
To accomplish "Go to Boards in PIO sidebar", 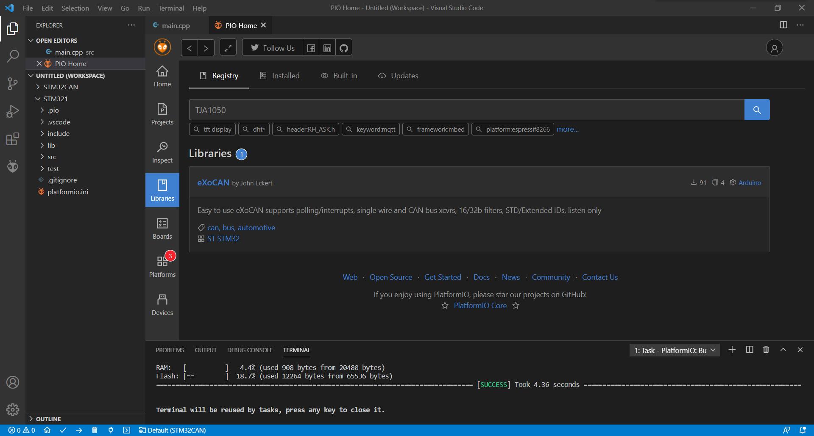I will point(162,228).
